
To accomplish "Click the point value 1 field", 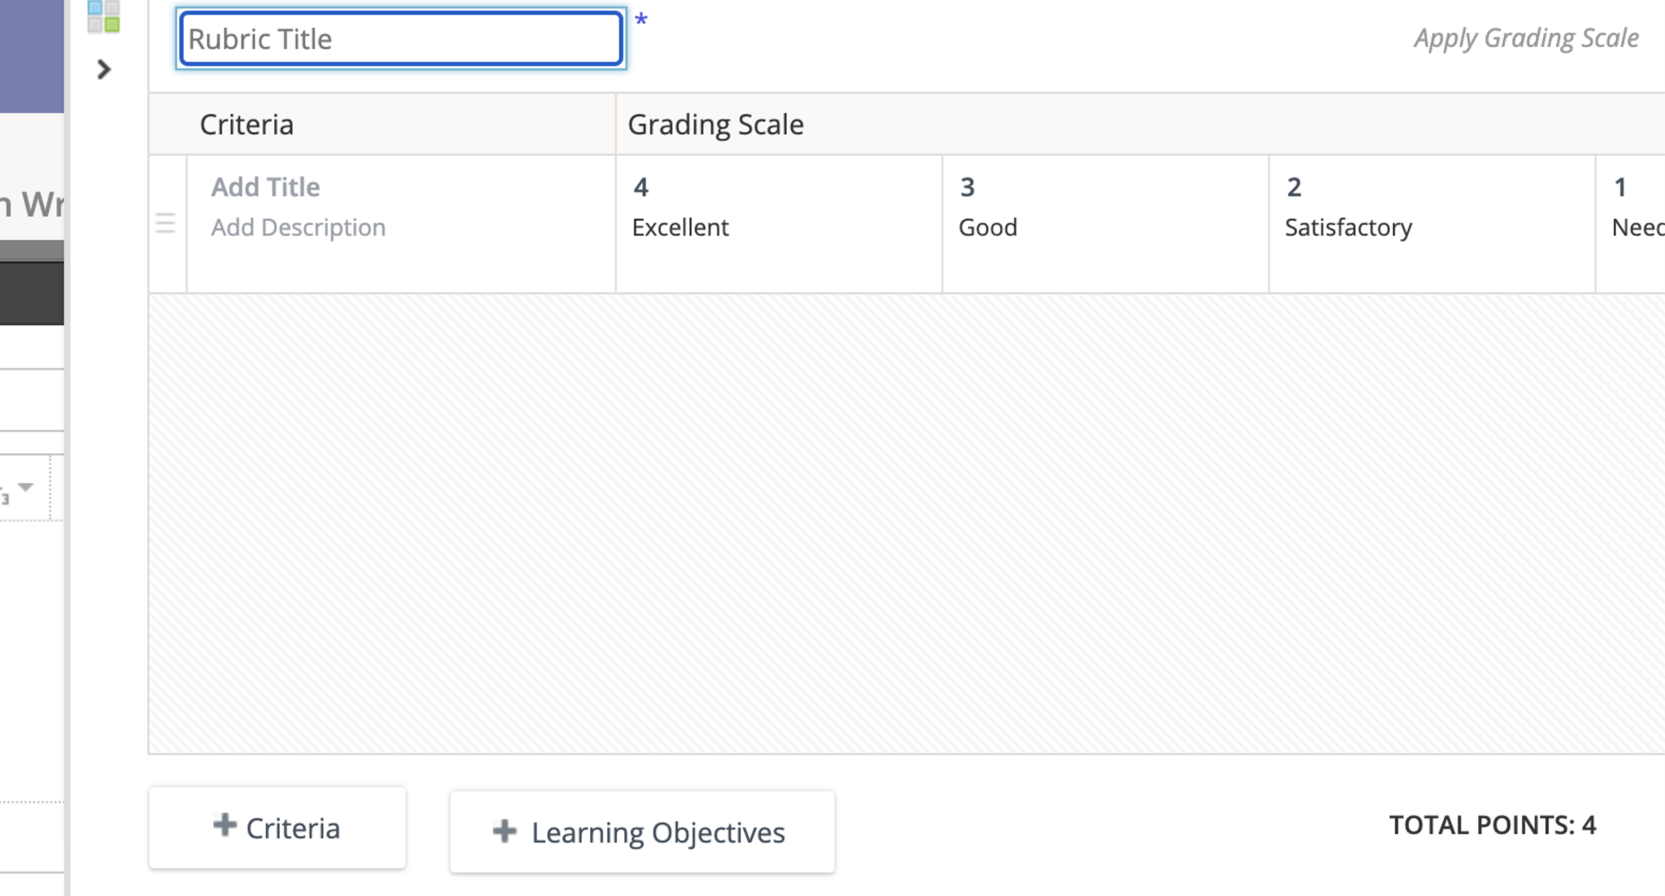I will pyautogui.click(x=1619, y=188).
